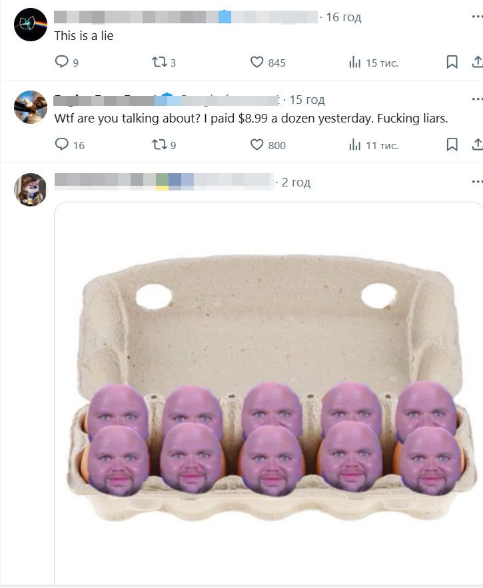This screenshot has width=483, height=588.
Task: Bookmark the "This is a lie" tweet
Action: (452, 62)
